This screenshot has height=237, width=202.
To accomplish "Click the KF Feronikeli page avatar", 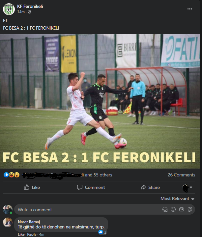I will pyautogui.click(x=9, y=9).
